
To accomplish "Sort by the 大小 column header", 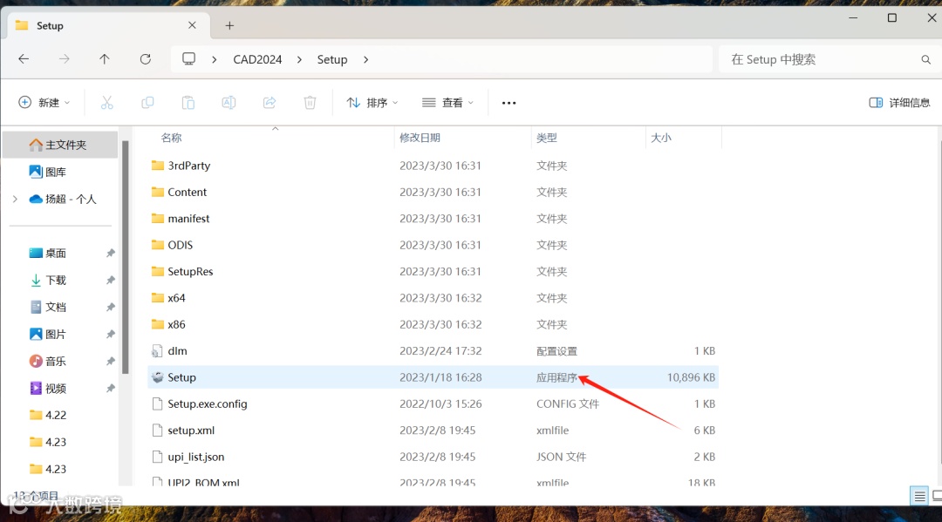I will 661,138.
